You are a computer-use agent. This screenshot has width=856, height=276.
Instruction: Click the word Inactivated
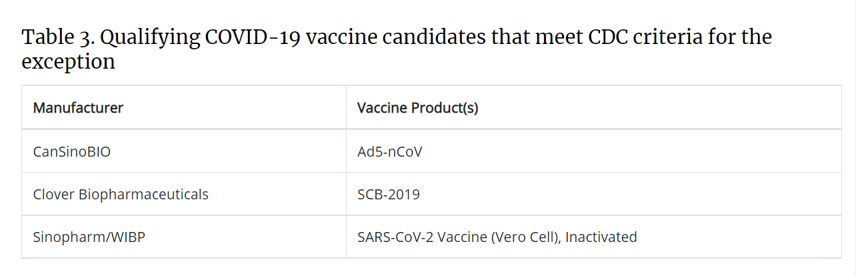(x=601, y=237)
